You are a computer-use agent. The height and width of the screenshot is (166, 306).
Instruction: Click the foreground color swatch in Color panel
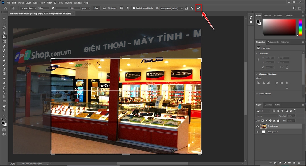tap(258, 21)
